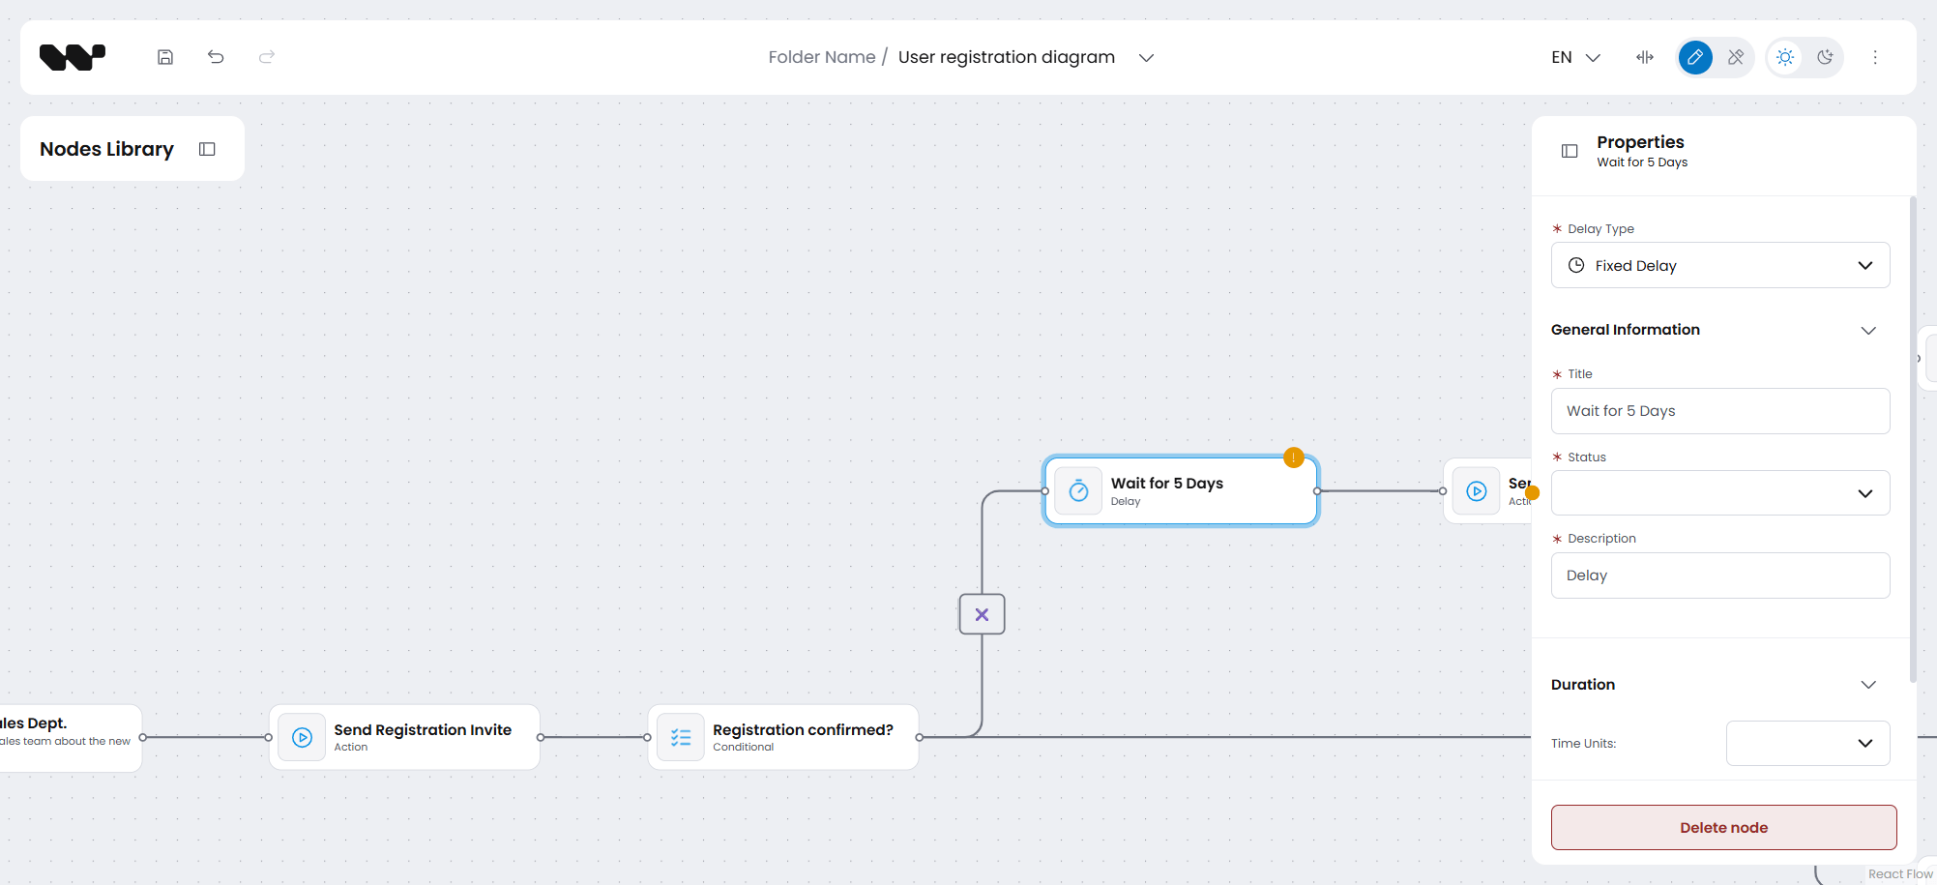Click the orange warning badge on delay node

click(1294, 457)
